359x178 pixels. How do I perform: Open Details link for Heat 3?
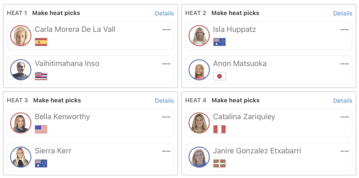164,101
